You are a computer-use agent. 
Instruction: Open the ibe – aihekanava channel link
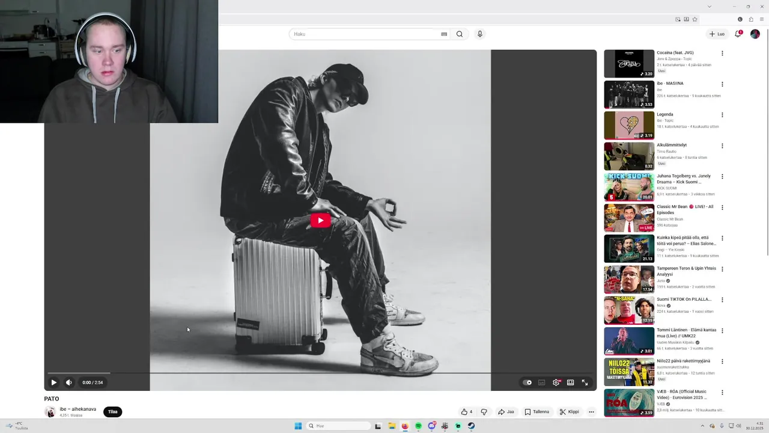(x=78, y=409)
